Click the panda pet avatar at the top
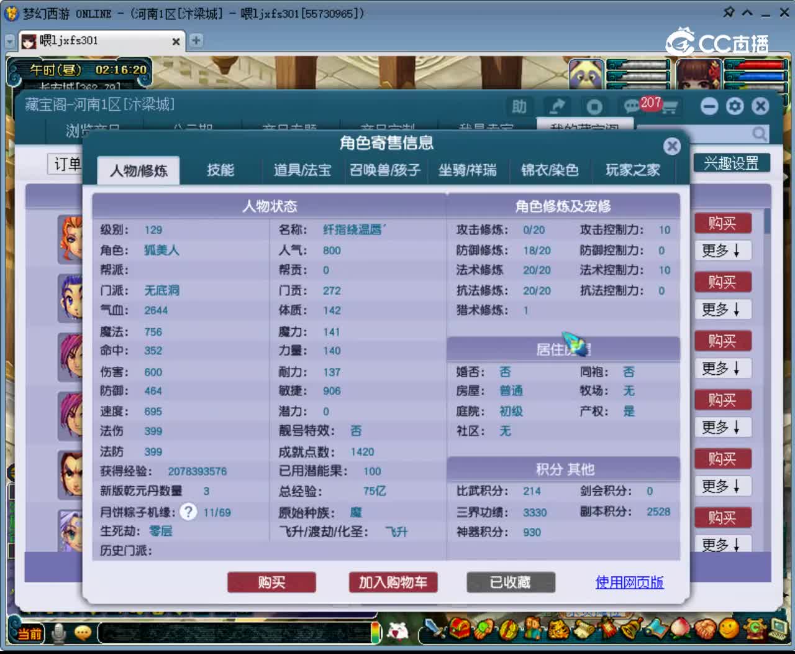795x654 pixels. coord(586,75)
